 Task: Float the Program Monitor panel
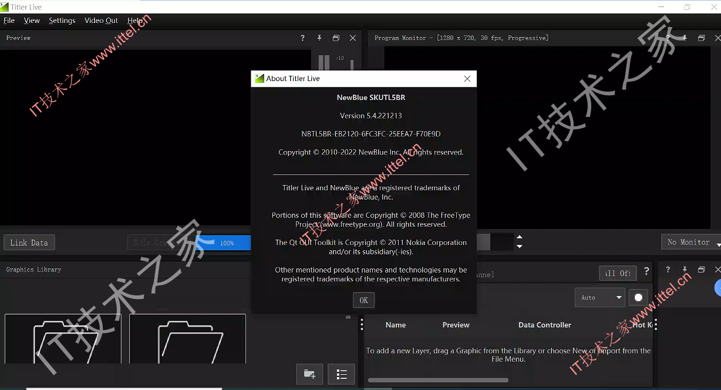(x=701, y=38)
